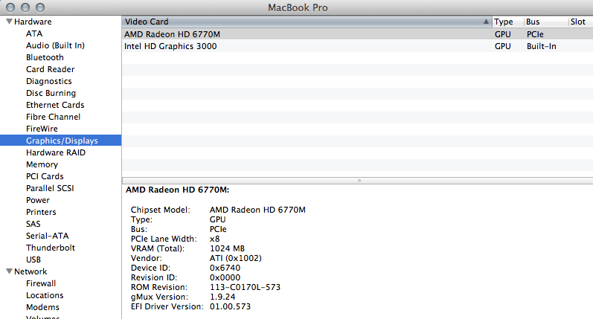The width and height of the screenshot is (593, 319).
Task: Open FireWire hardware entry
Action: 42,129
